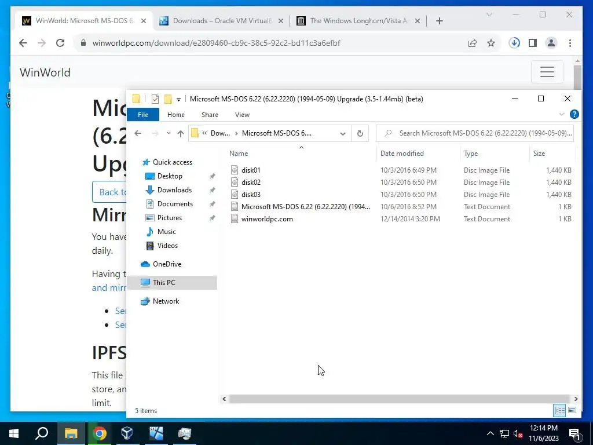Open the File ribbon tab
The width and height of the screenshot is (593, 445).
point(143,115)
